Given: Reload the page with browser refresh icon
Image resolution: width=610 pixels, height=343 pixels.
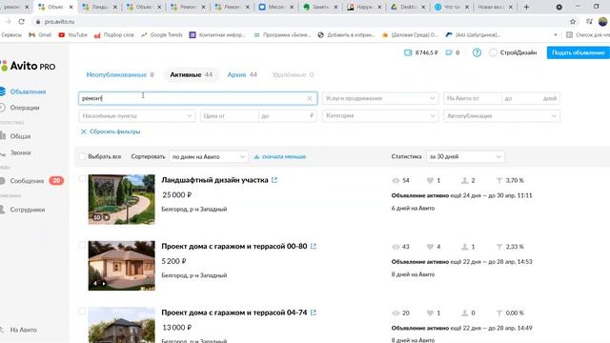Looking at the screenshot, I should 21,22.
